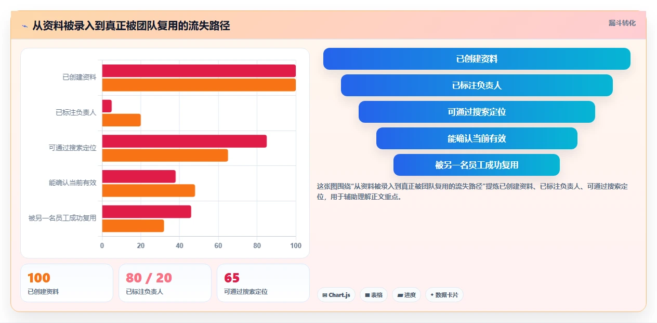
Task: Click the red bar for 可通过搜索定位
Action: click(184, 141)
